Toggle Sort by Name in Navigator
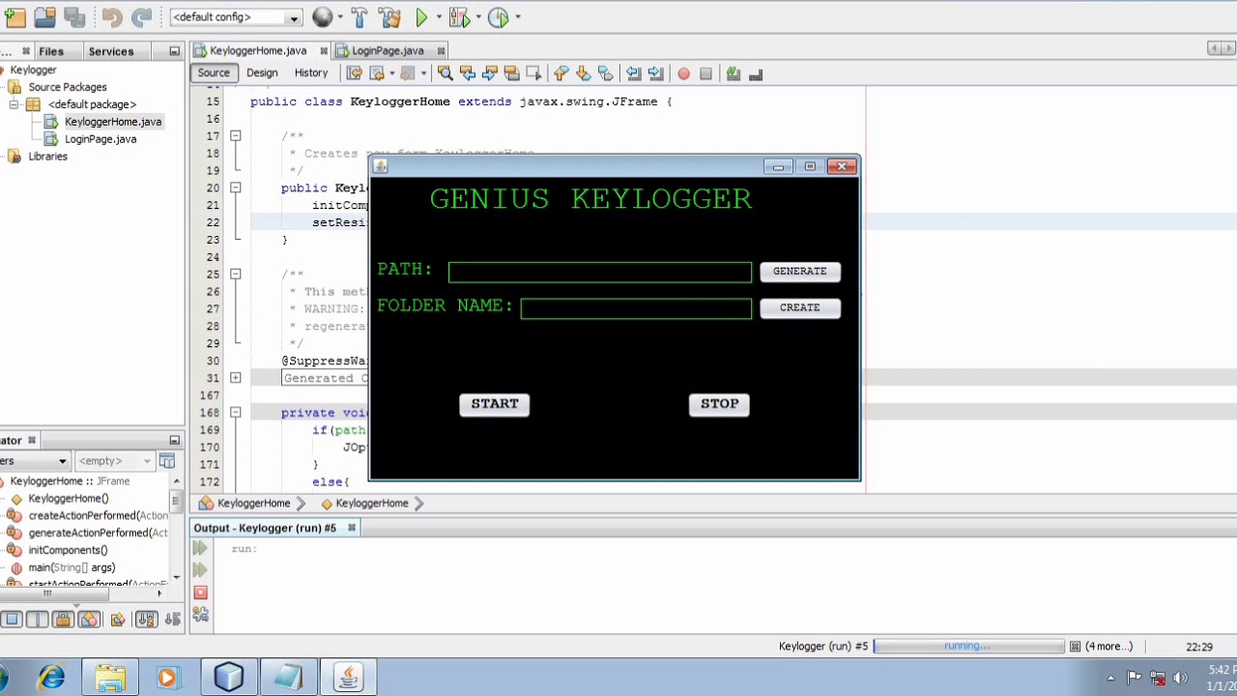Viewport: 1237px width, 696px height. (146, 620)
